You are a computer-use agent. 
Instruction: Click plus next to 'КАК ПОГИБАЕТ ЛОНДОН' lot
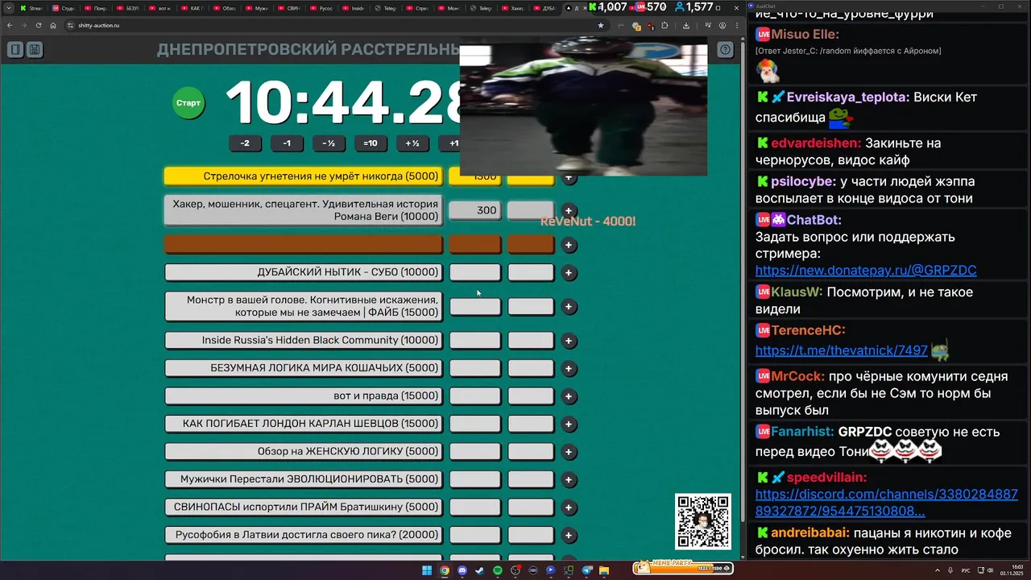pyautogui.click(x=569, y=425)
